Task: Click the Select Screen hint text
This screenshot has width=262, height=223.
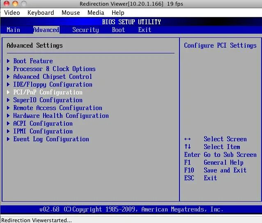Action: point(225,139)
